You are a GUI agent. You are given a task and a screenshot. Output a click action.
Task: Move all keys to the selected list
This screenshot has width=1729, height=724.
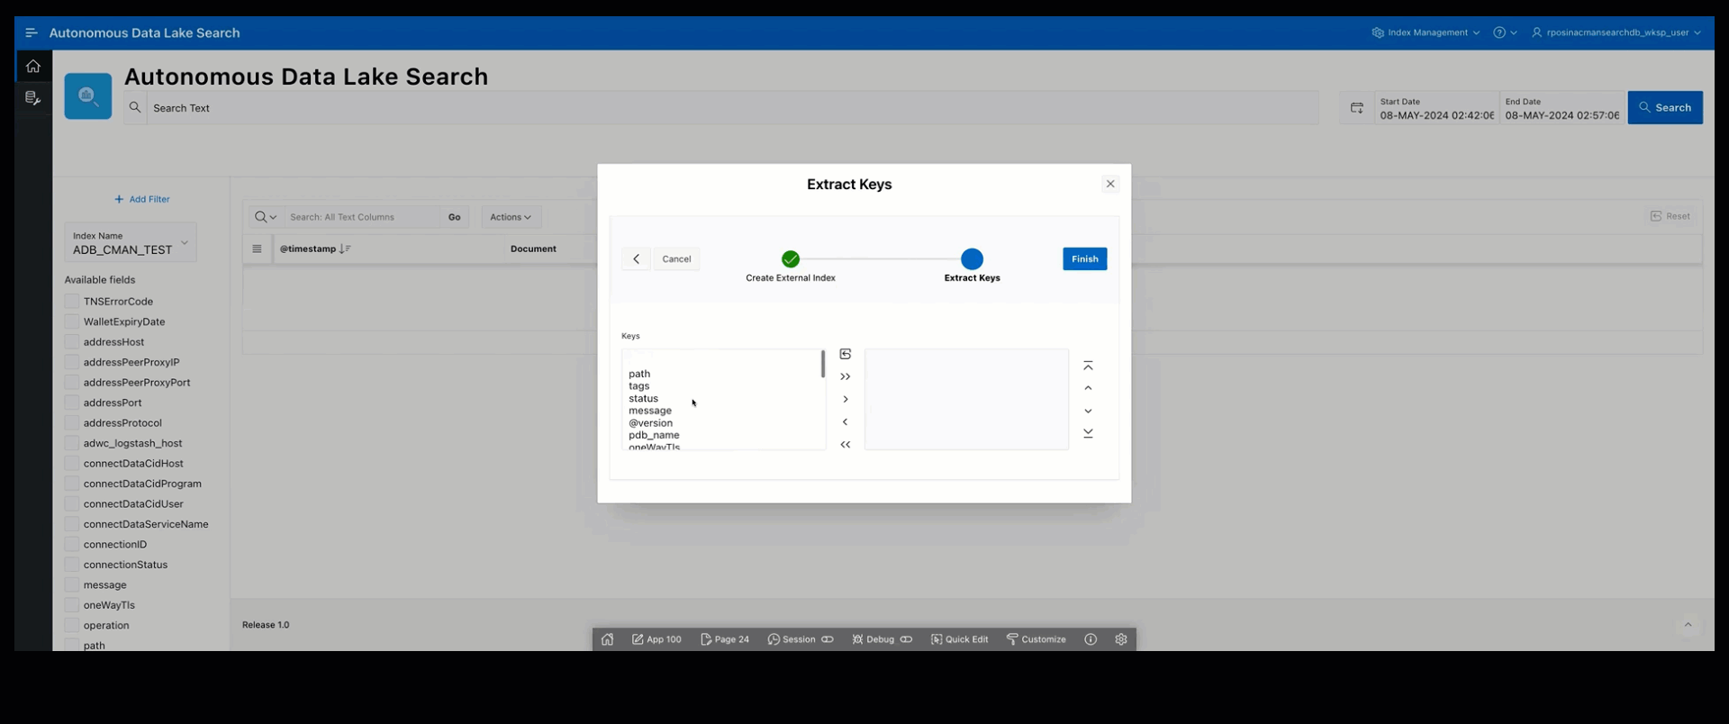coord(845,376)
